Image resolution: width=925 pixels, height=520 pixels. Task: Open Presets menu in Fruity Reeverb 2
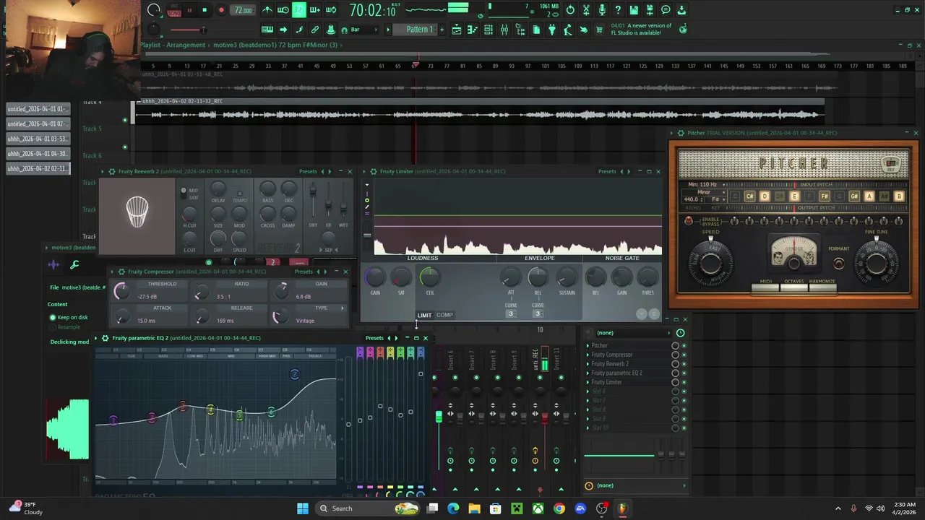click(x=309, y=172)
